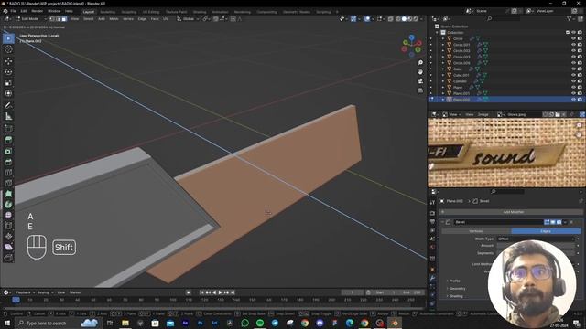The image size is (586, 329).
Task: Select the Bevel tool
Action: click(x=8, y=162)
